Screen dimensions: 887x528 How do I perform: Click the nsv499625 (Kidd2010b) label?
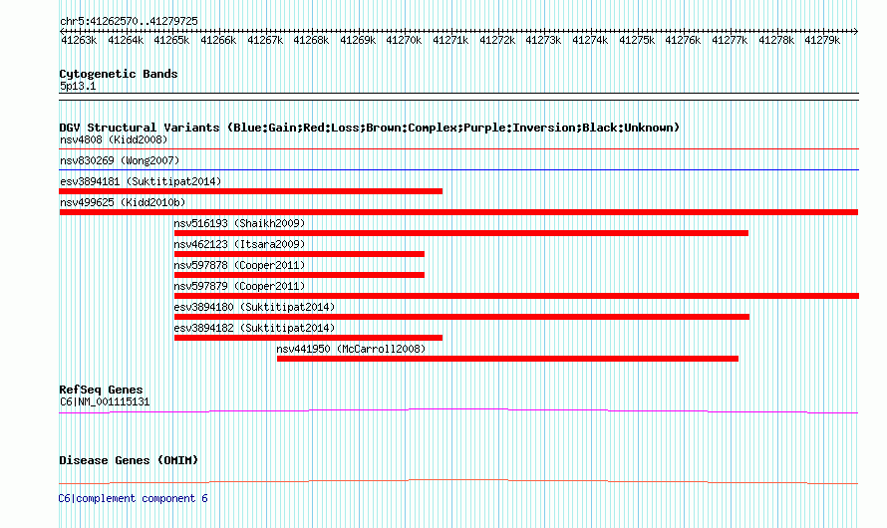point(123,202)
